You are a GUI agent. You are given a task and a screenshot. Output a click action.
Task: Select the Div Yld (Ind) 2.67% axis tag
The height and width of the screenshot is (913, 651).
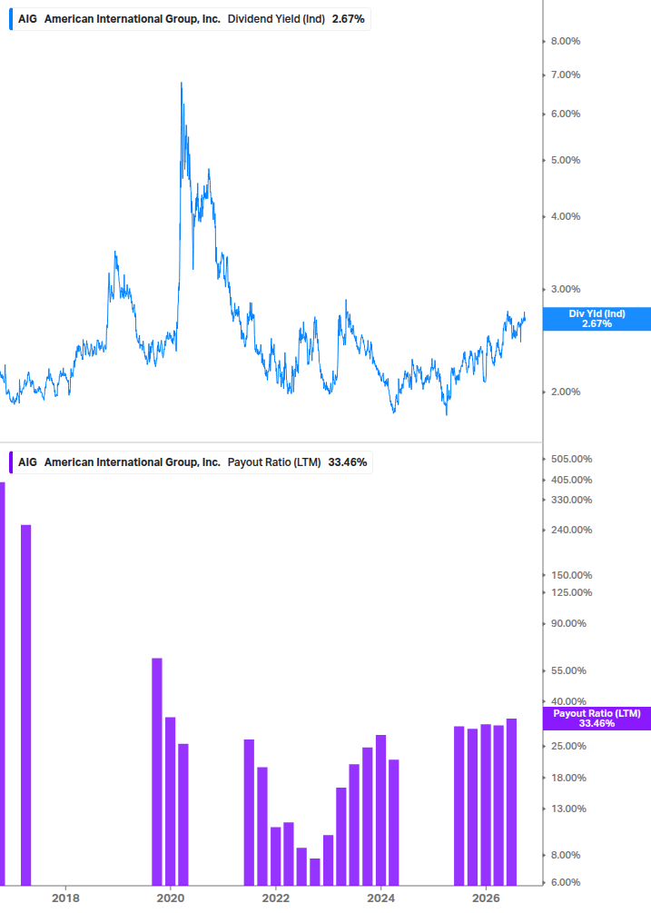(x=597, y=319)
